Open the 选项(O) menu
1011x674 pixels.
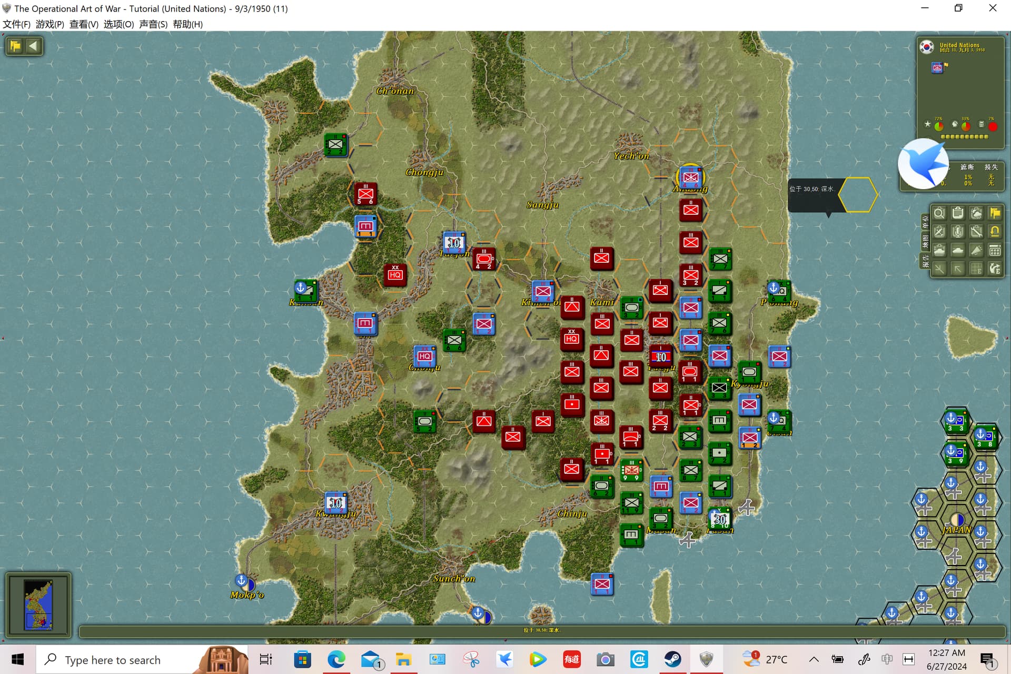tap(118, 24)
